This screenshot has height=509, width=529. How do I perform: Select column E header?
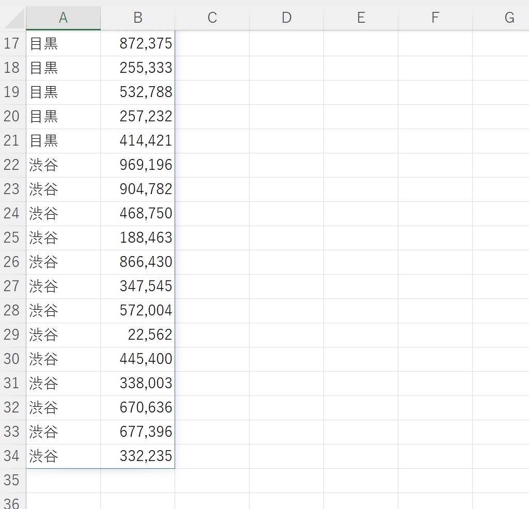361,18
